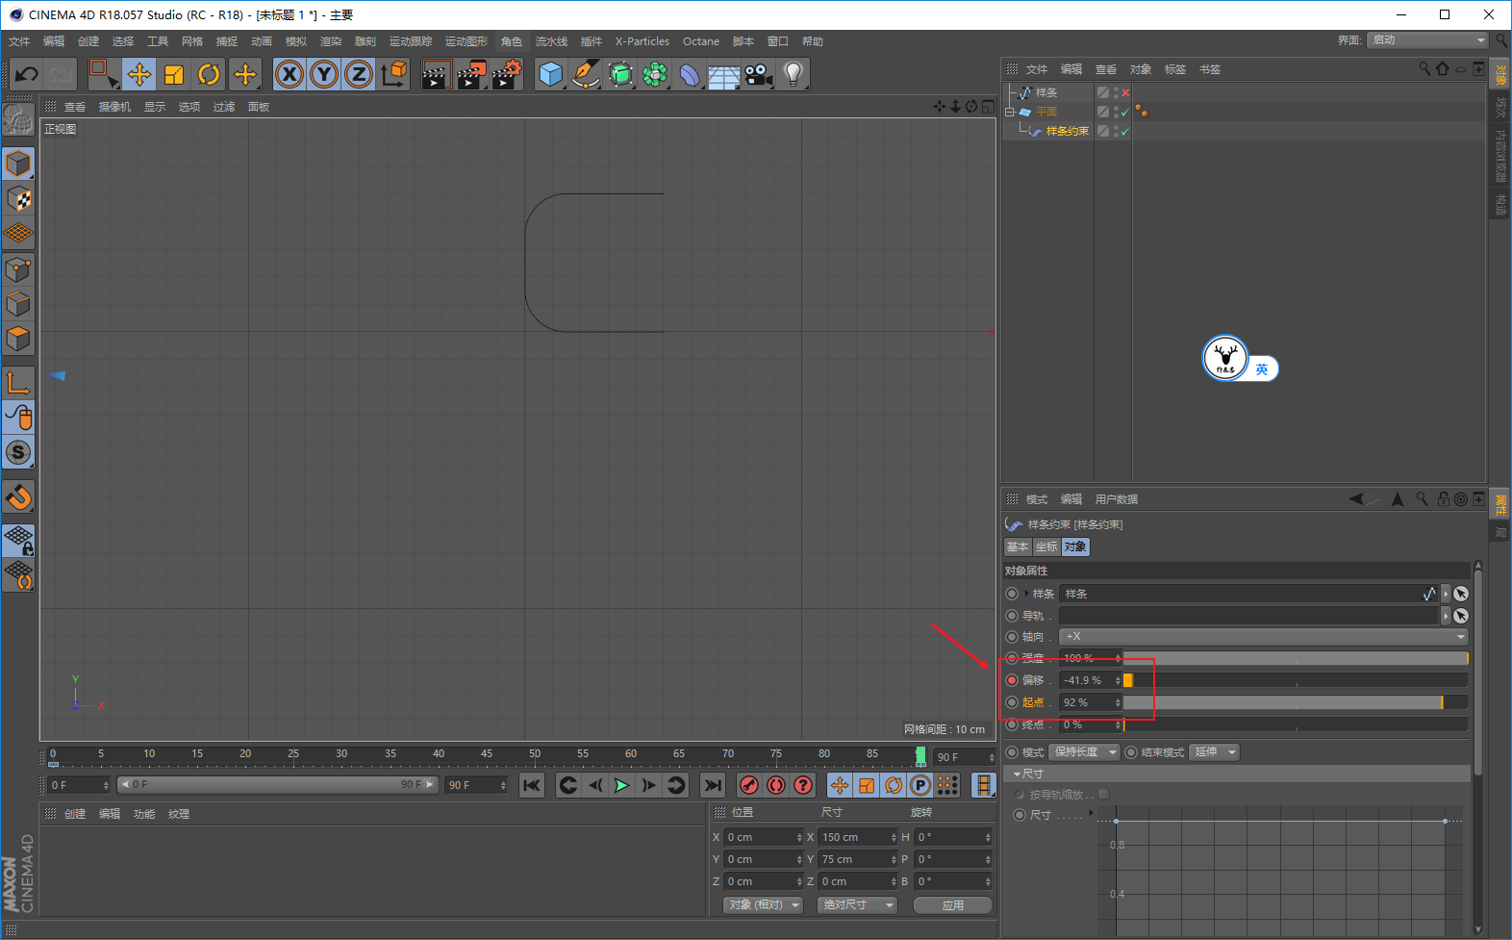
Task: Open the 文件 menu in menu bar
Action: coord(19,41)
